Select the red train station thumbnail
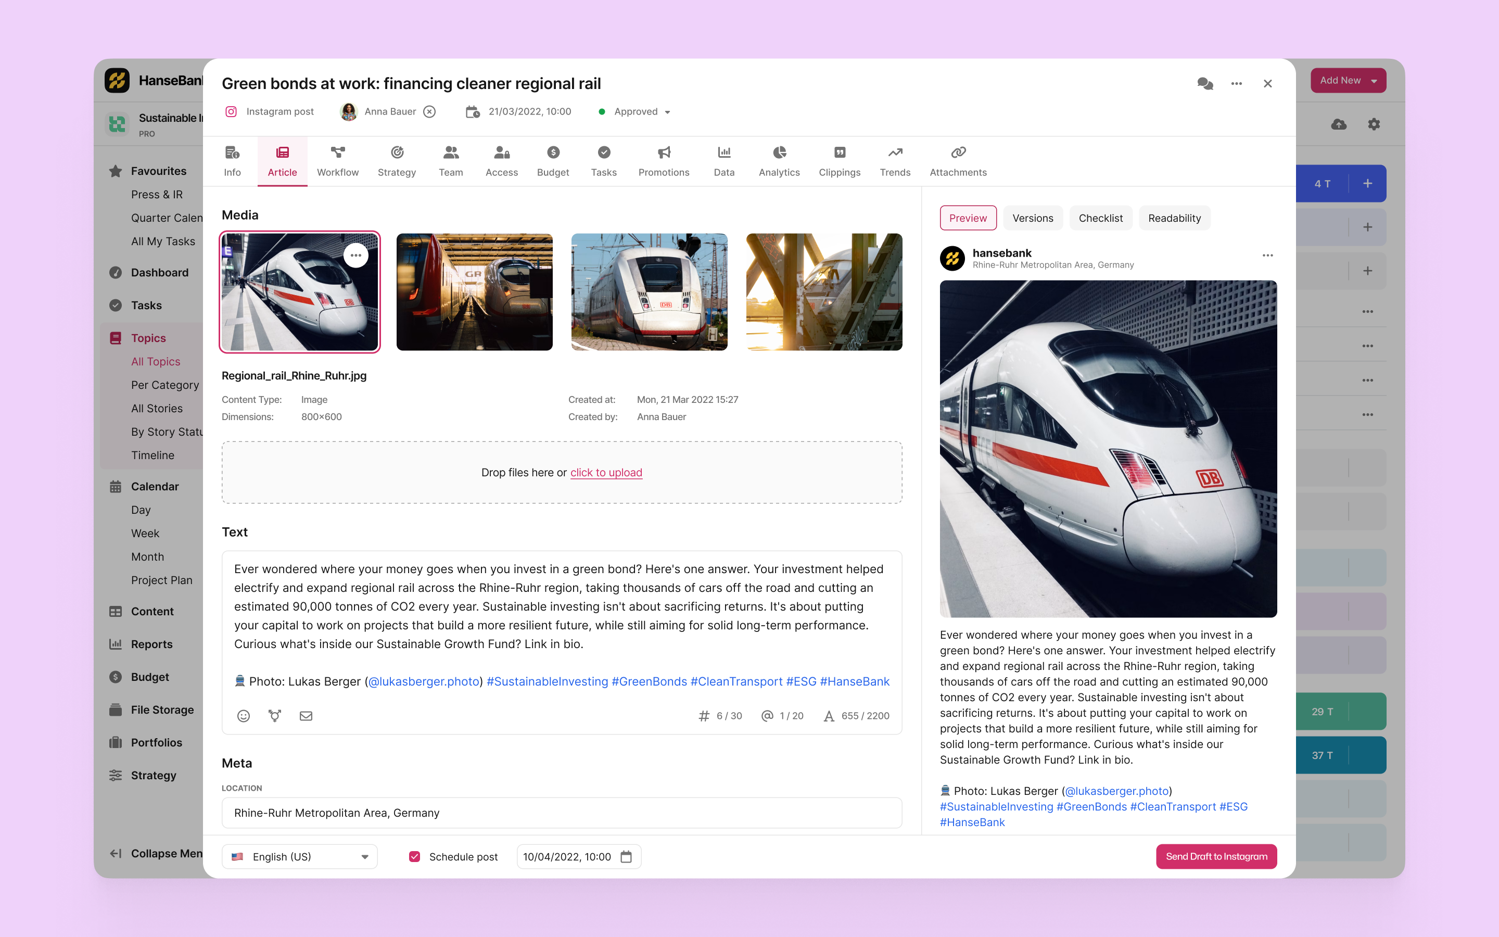 coord(474,292)
